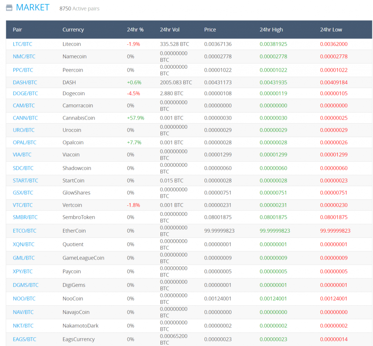Select the 2005.083 BTC volume cell

(x=176, y=83)
